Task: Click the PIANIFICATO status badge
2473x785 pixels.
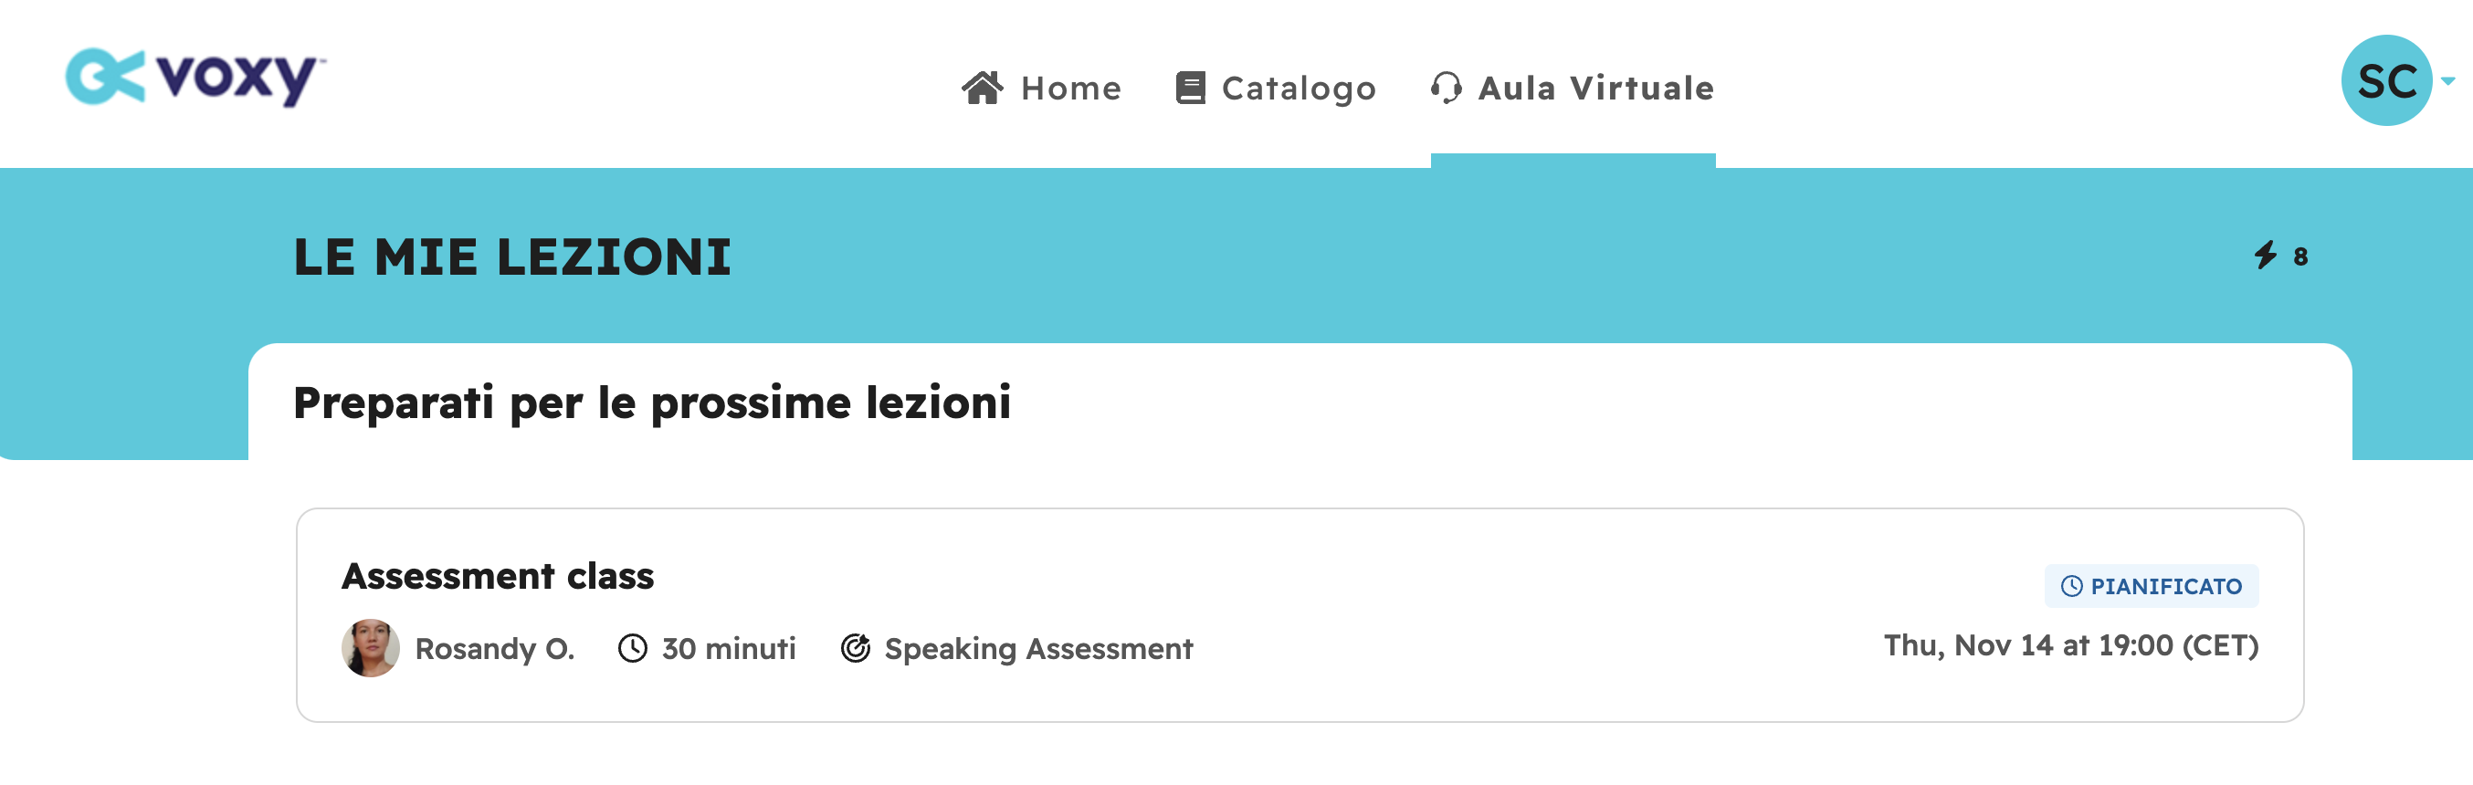Action: tap(2152, 586)
